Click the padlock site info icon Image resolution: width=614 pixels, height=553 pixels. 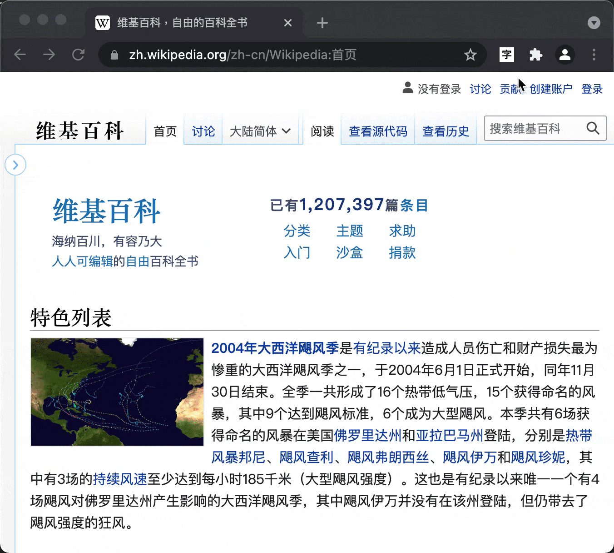click(x=114, y=55)
